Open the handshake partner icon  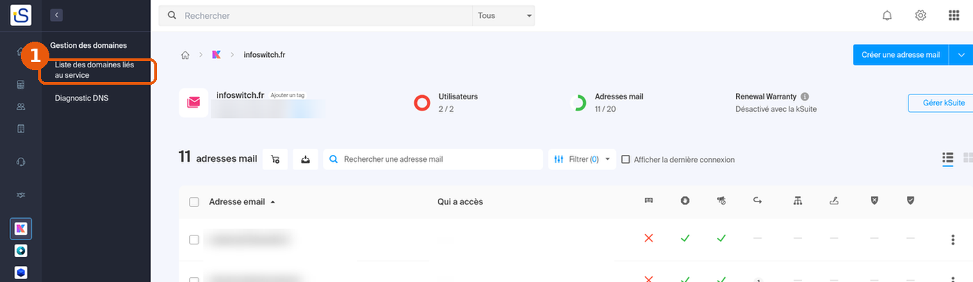pos(21,195)
